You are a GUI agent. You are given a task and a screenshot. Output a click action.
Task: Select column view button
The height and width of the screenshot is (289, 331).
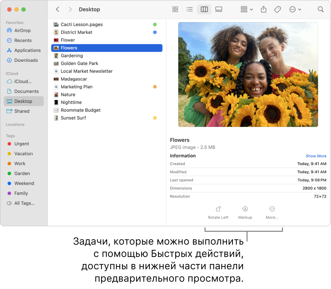tap(204, 9)
